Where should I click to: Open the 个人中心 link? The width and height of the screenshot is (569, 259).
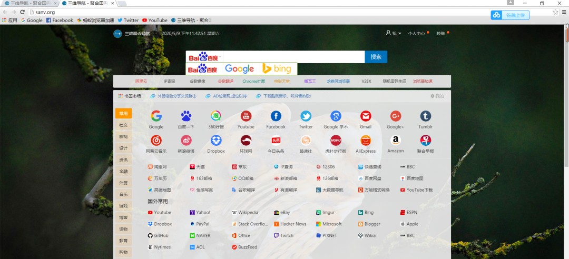click(x=417, y=33)
